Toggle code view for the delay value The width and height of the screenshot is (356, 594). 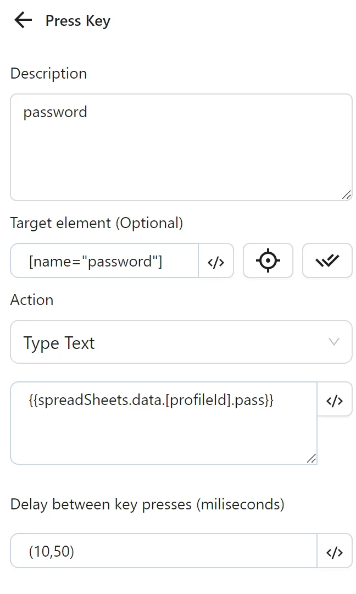[x=335, y=551]
